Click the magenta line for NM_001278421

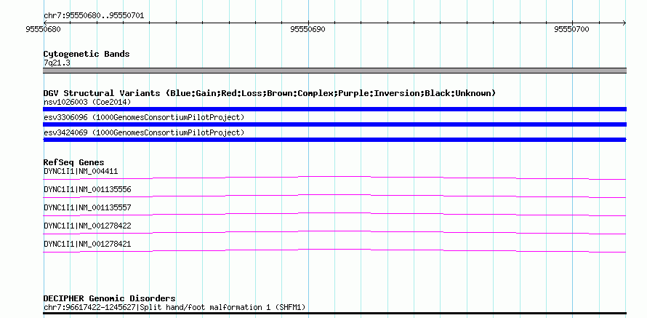tap(334, 250)
